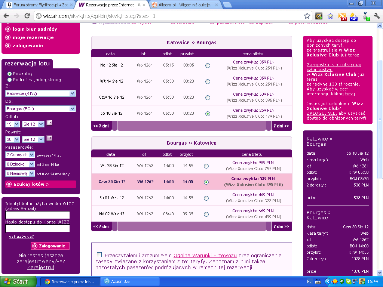This screenshot has width=383, height=287.
Task: Show next 7 dni for Katowice-Bourgas
Action: pos(281,126)
